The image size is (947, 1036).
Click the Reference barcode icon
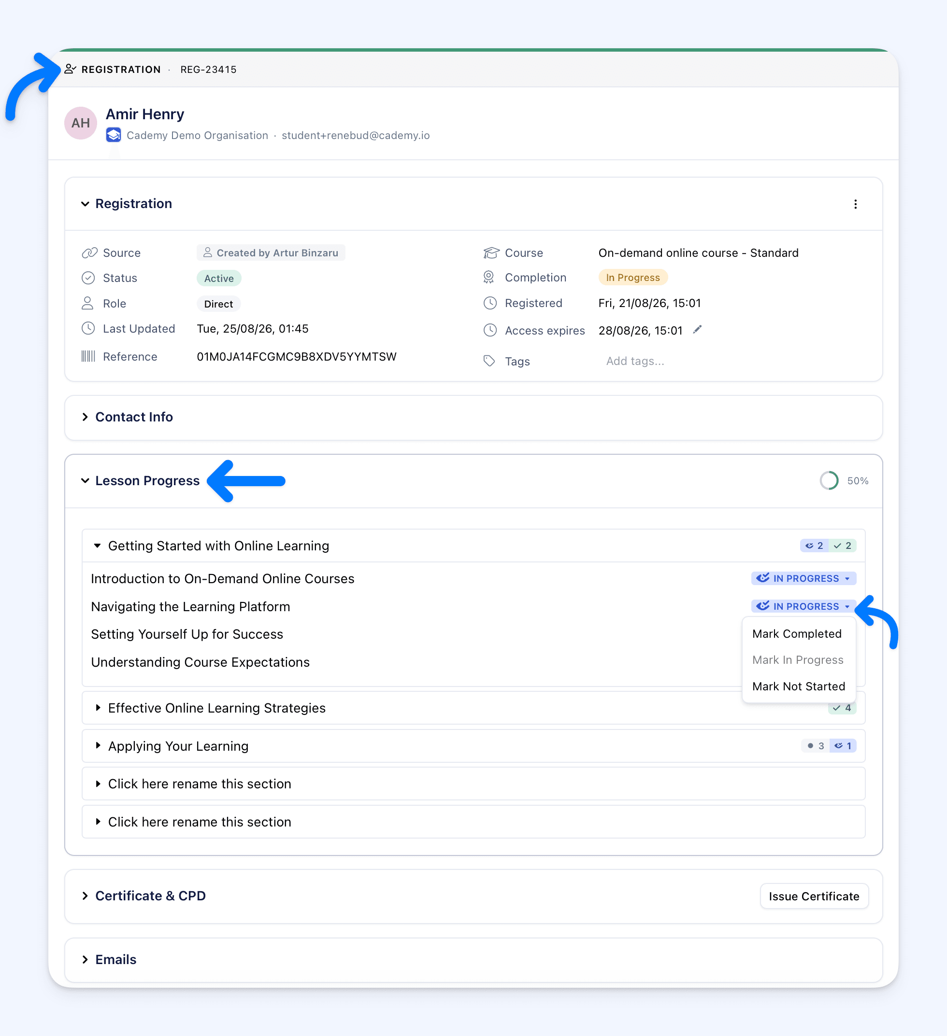pyautogui.click(x=88, y=356)
